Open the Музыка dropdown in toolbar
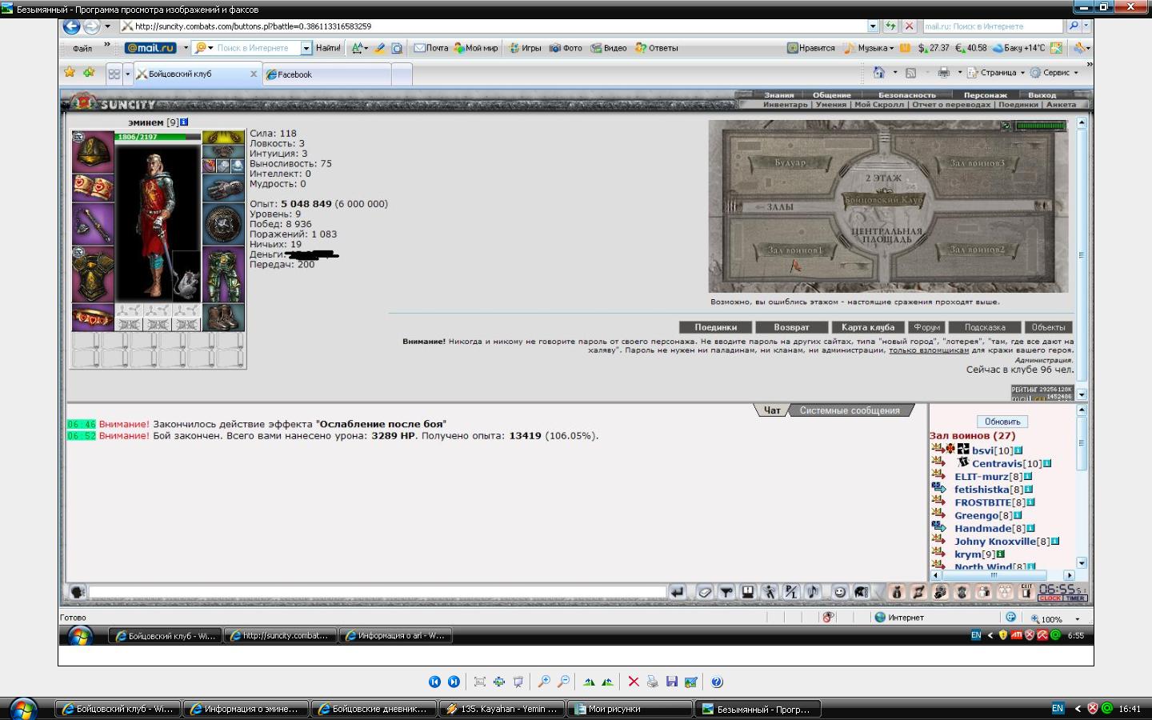Screen dimensions: 1152x720 point(891,48)
